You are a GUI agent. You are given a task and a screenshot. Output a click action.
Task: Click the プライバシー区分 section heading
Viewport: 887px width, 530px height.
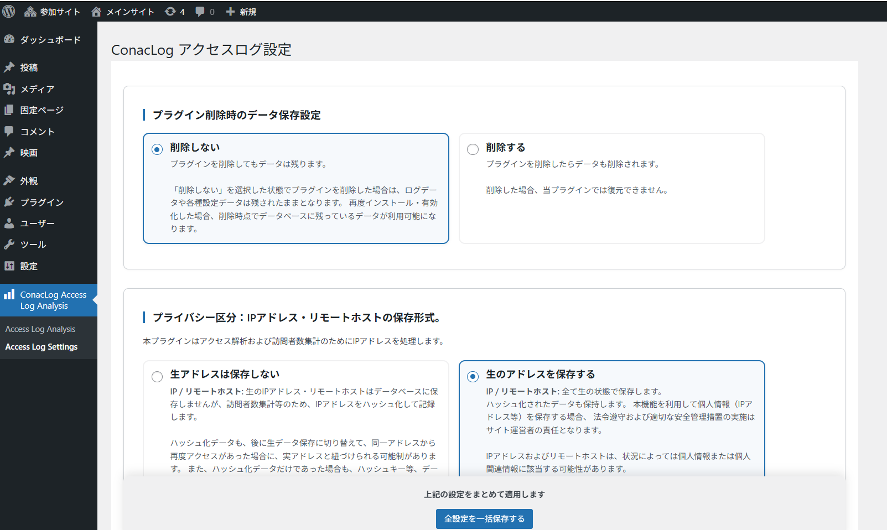[297, 318]
